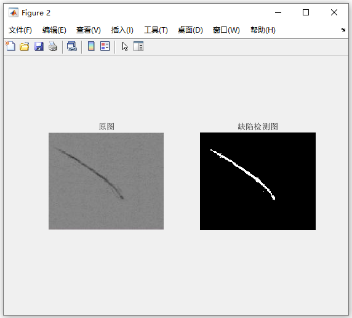Click the New Figure toolbar icon
This screenshot has width=352, height=318.
coord(10,47)
